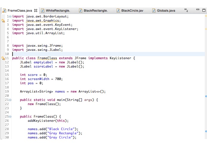Jump to the second yellow overview ruler marker
The height and width of the screenshot is (147, 207).
[x=206, y=29]
